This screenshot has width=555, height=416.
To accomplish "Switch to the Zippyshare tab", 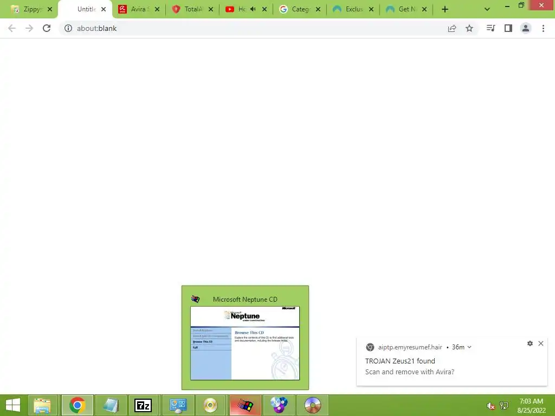I will click(31, 9).
